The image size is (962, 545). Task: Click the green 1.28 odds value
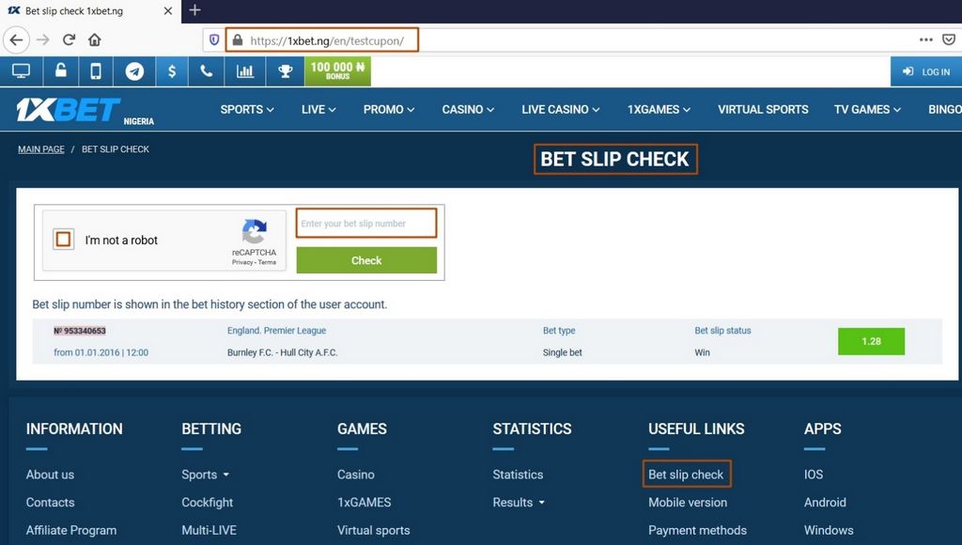point(871,341)
